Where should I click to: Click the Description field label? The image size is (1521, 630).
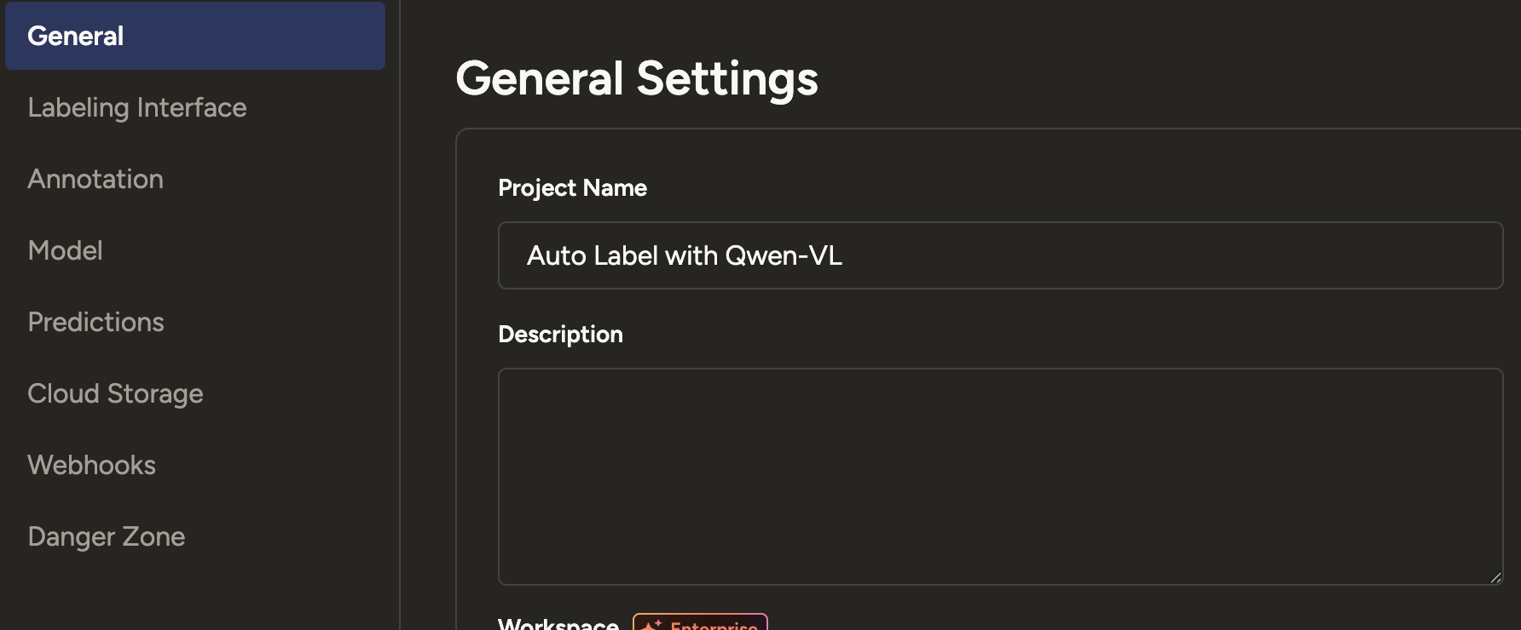(560, 335)
